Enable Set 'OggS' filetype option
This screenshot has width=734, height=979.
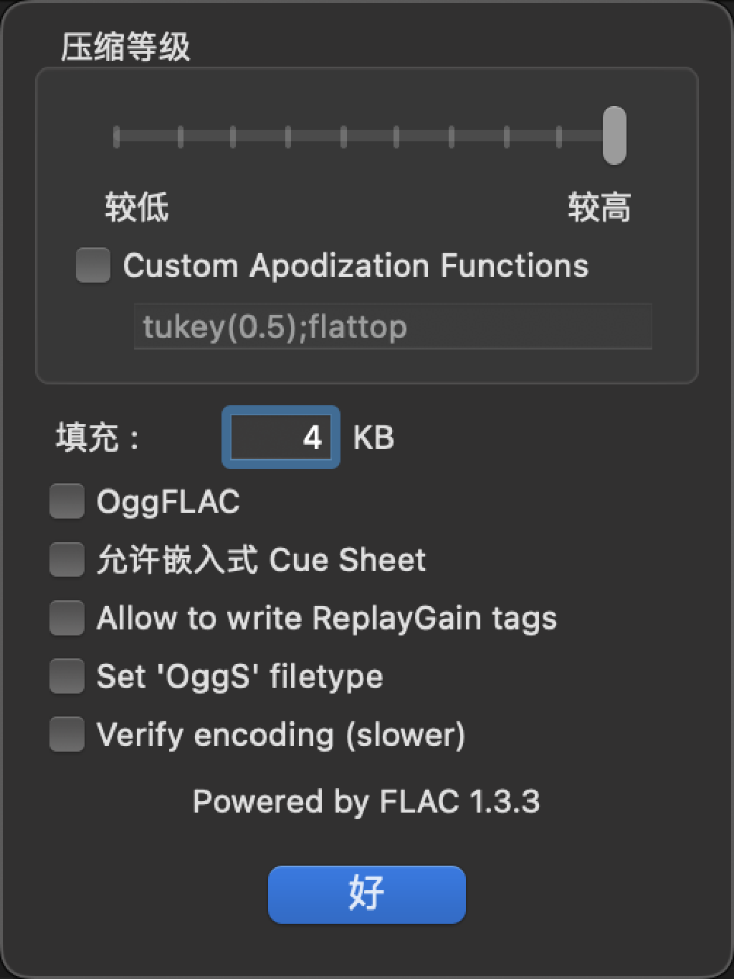point(66,676)
